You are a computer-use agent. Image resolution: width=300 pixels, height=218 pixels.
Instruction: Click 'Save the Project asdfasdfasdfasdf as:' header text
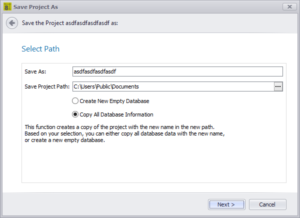pyautogui.click(x=70, y=23)
